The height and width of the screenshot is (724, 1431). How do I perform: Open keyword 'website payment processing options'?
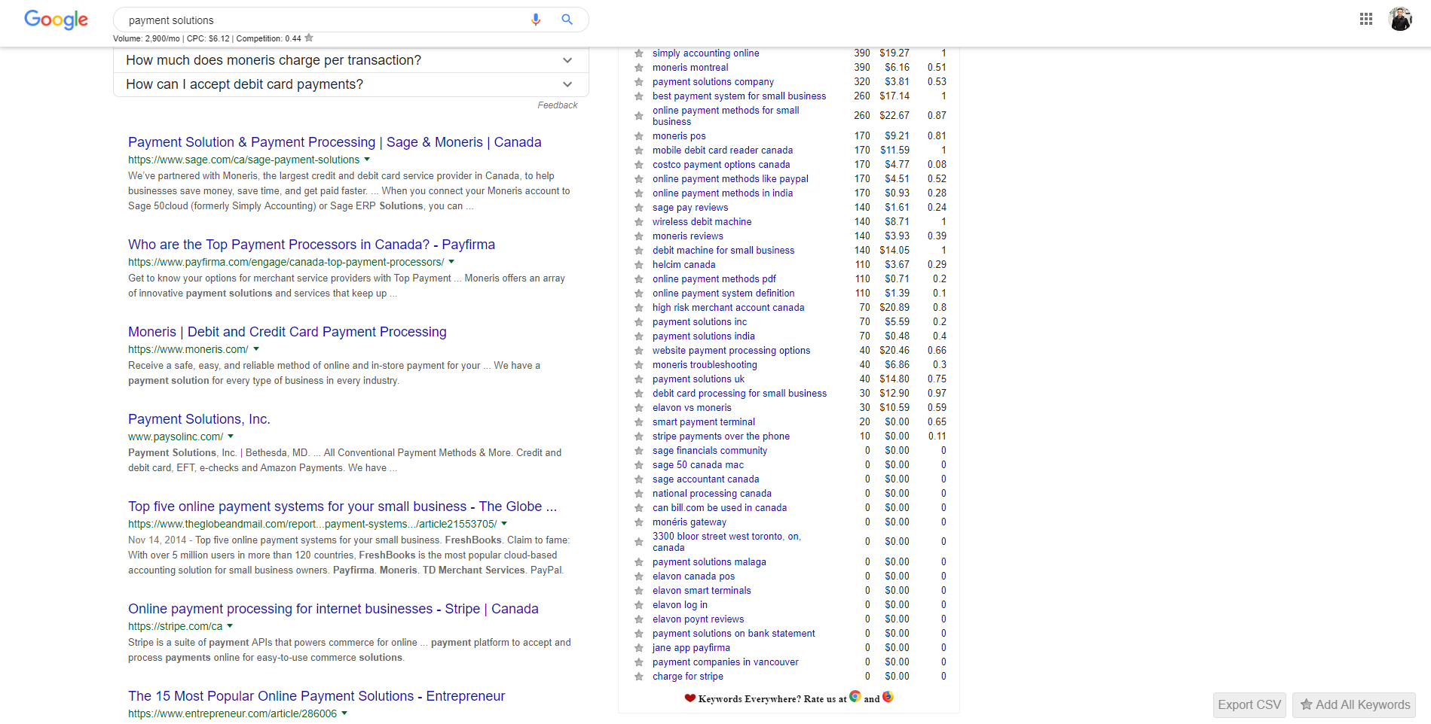pyautogui.click(x=732, y=351)
